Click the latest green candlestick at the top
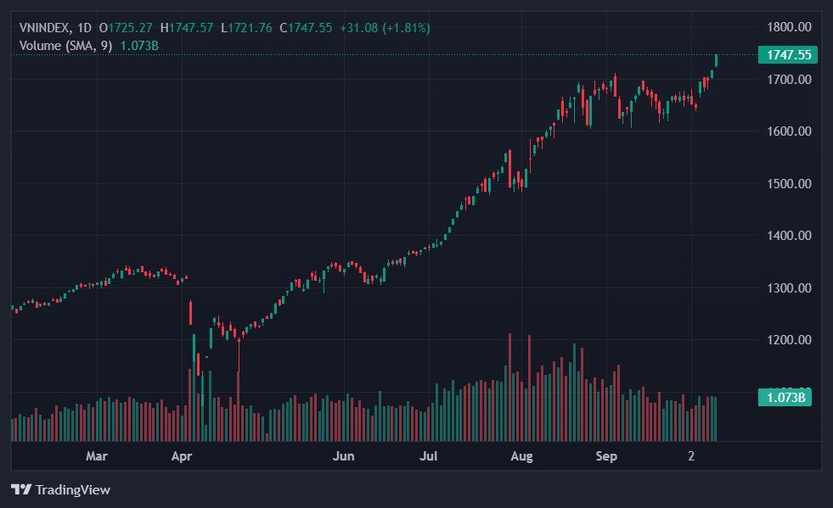 click(x=717, y=60)
